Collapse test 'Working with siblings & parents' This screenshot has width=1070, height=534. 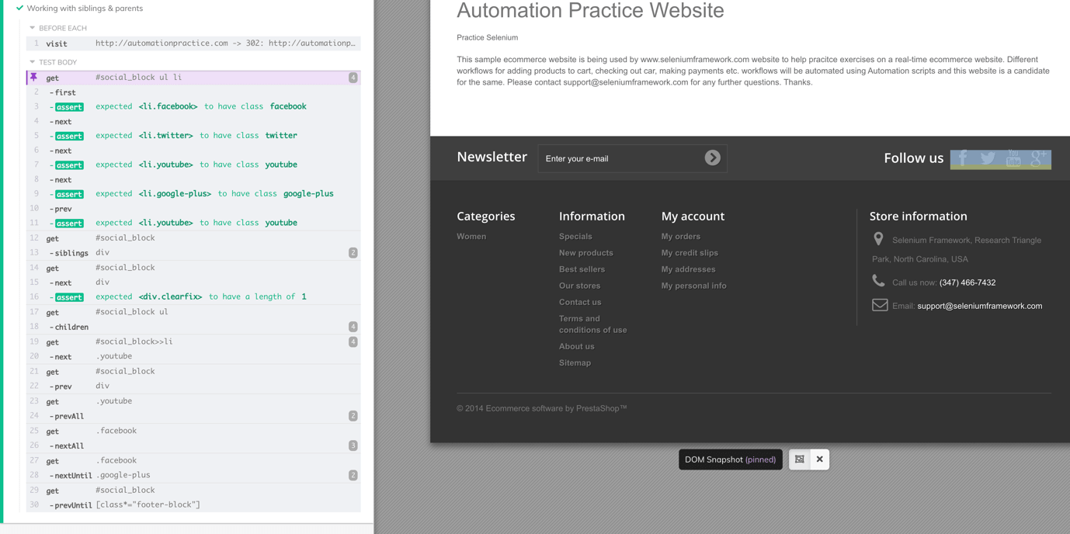(85, 9)
